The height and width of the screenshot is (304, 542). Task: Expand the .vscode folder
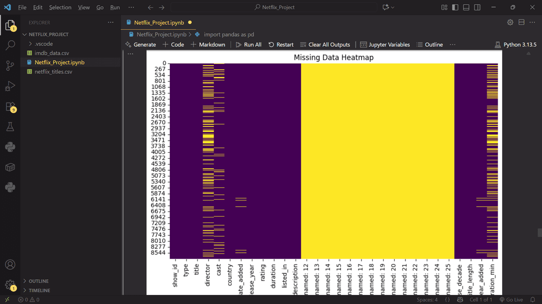pyautogui.click(x=43, y=44)
